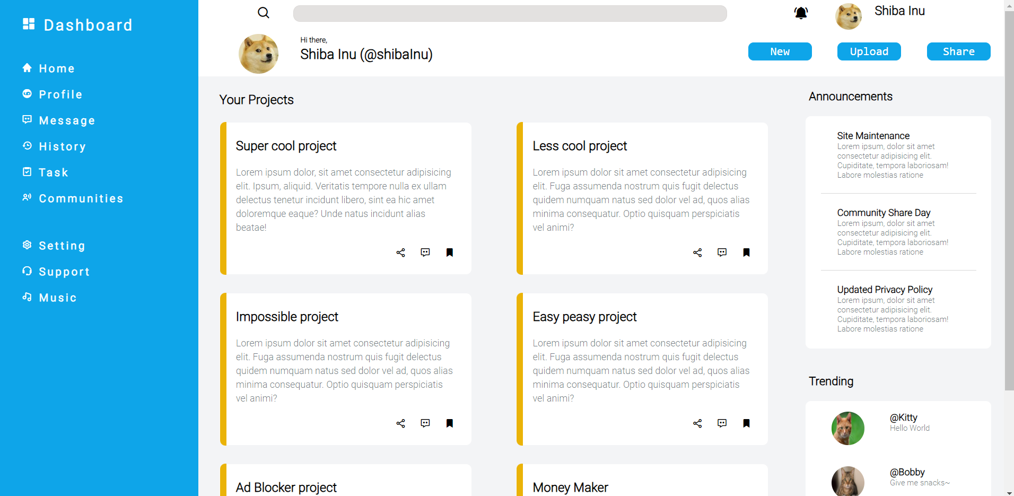Click the Upload button

click(x=868, y=51)
